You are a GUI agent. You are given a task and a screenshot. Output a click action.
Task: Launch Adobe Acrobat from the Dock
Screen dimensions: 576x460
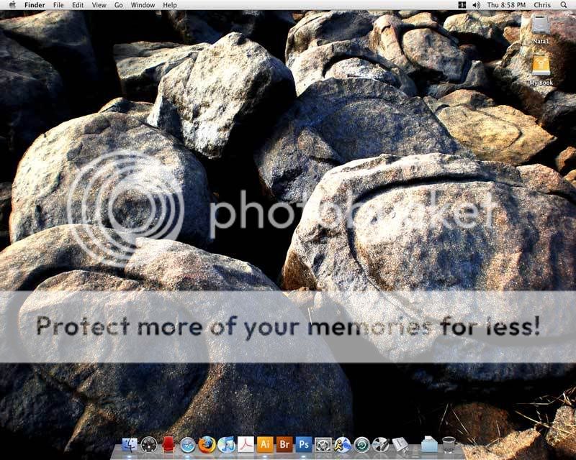point(246,445)
